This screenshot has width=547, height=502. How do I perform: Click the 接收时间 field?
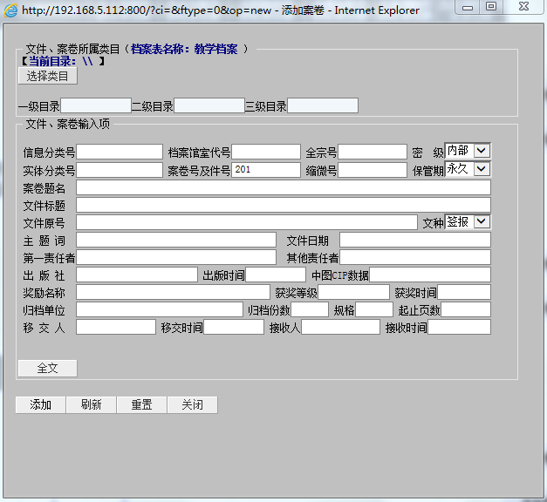459,327
